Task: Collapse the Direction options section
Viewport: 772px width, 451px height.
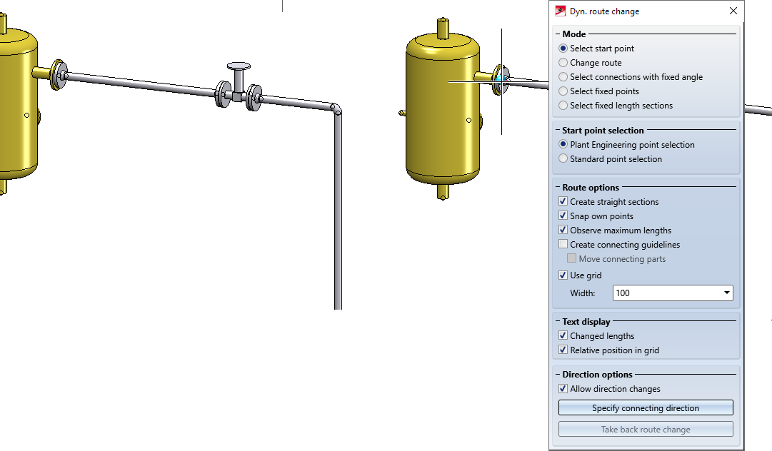Action: [x=558, y=374]
